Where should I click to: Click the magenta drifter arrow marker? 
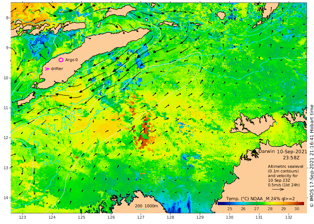[x=47, y=69]
